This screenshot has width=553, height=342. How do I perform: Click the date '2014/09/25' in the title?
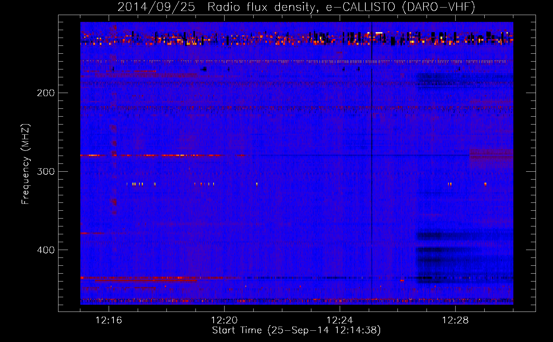(x=156, y=7)
